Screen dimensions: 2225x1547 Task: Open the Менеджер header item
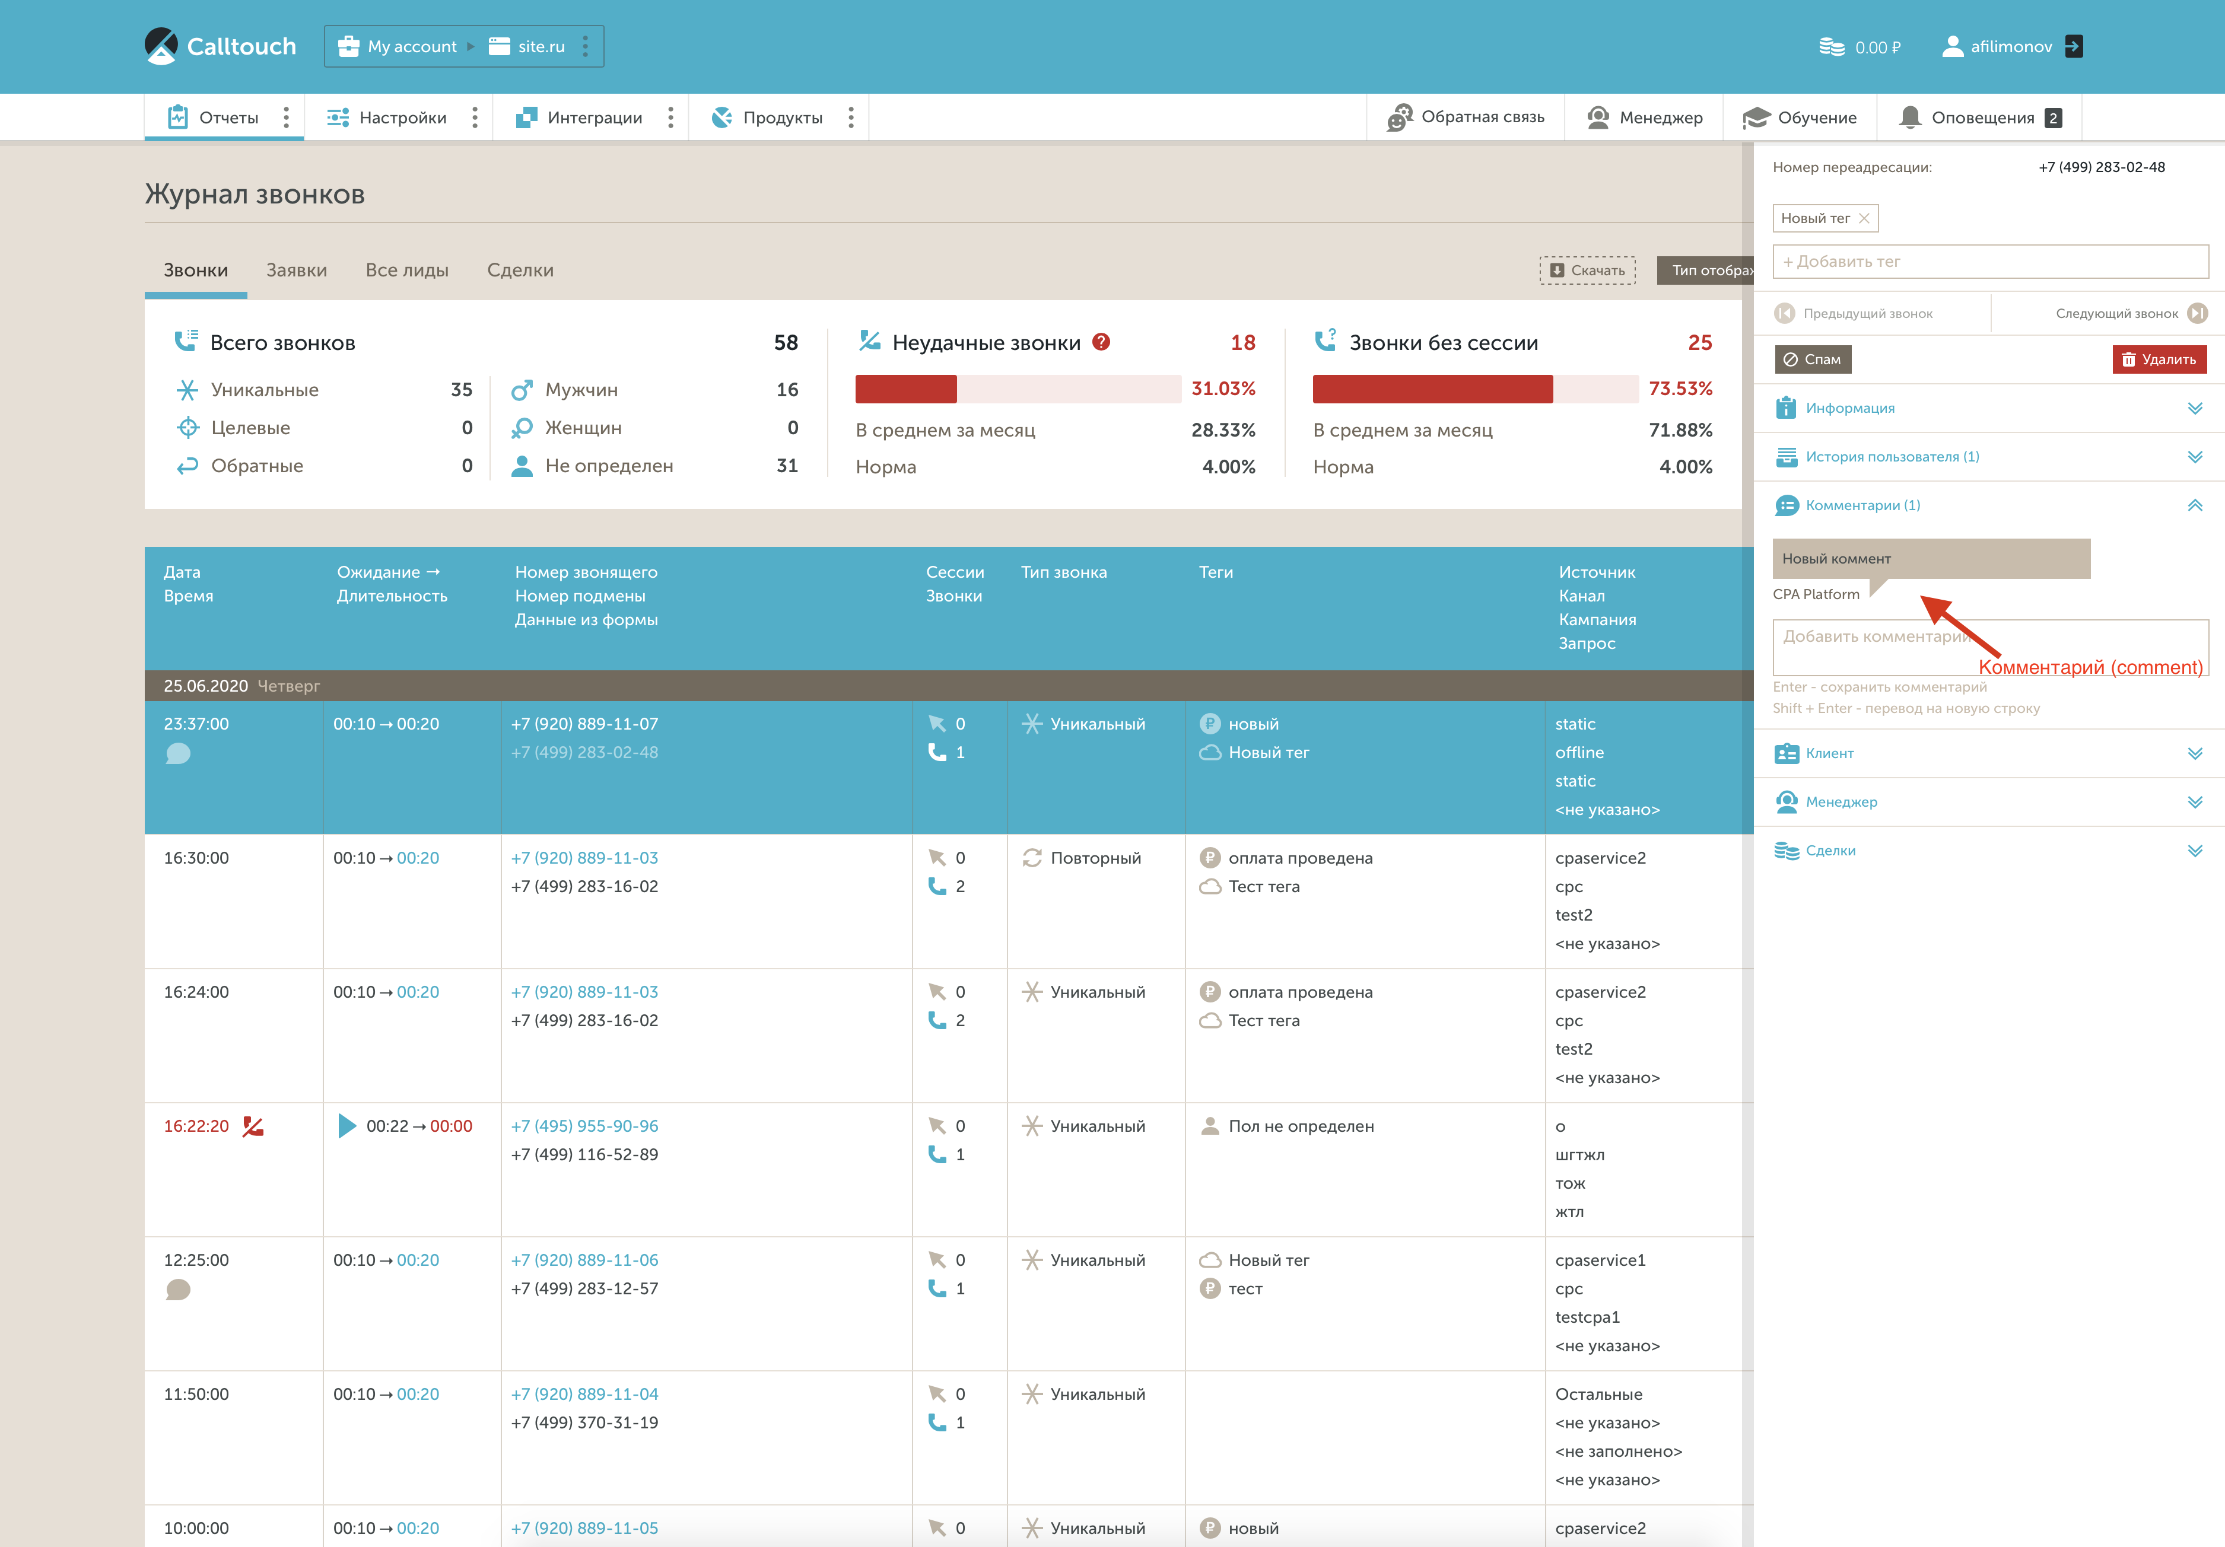click(x=1645, y=117)
